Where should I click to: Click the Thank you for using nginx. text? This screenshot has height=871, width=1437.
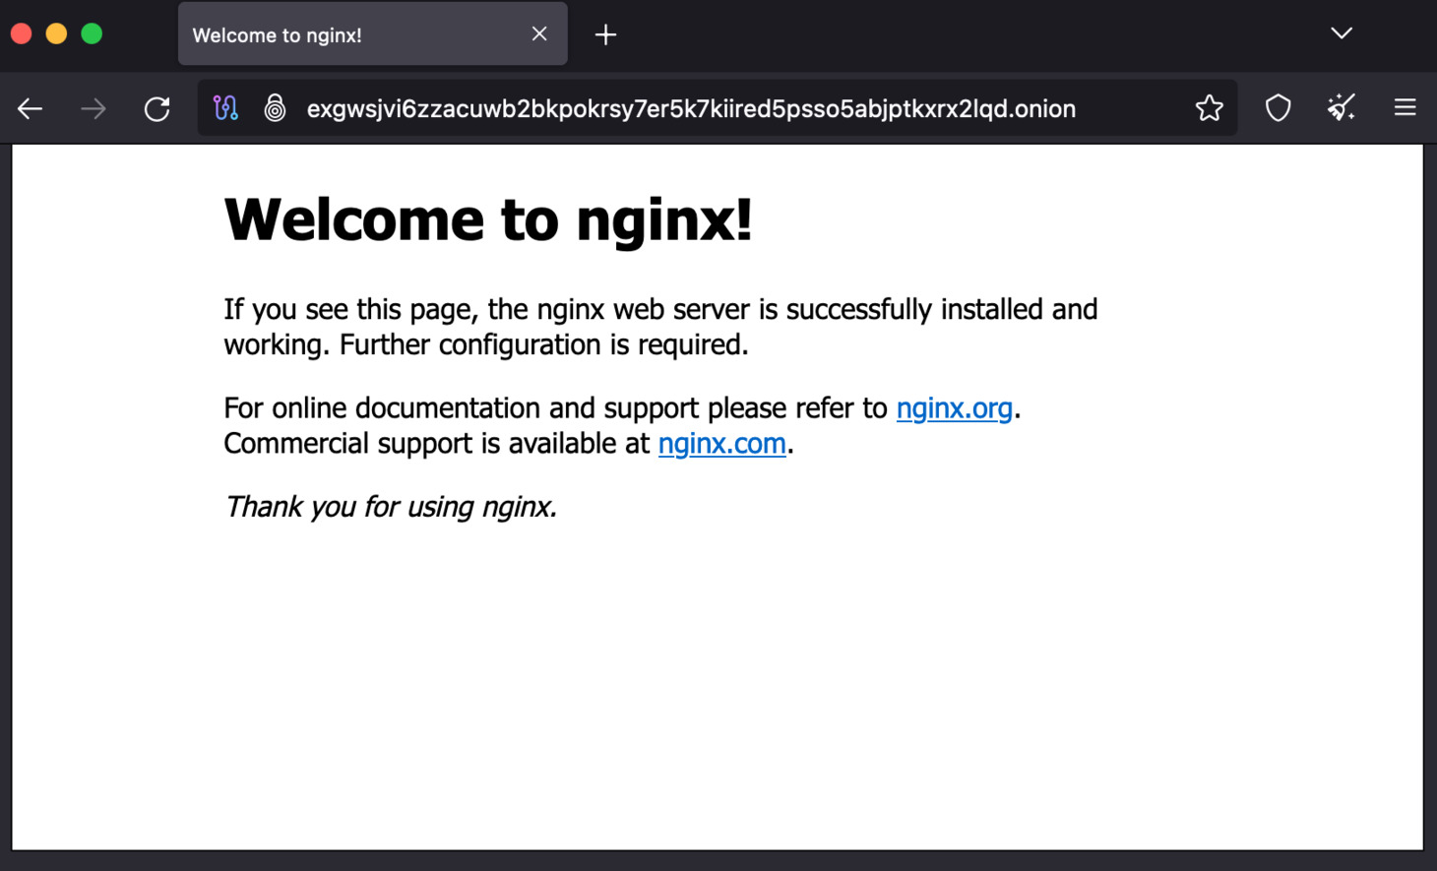(391, 506)
